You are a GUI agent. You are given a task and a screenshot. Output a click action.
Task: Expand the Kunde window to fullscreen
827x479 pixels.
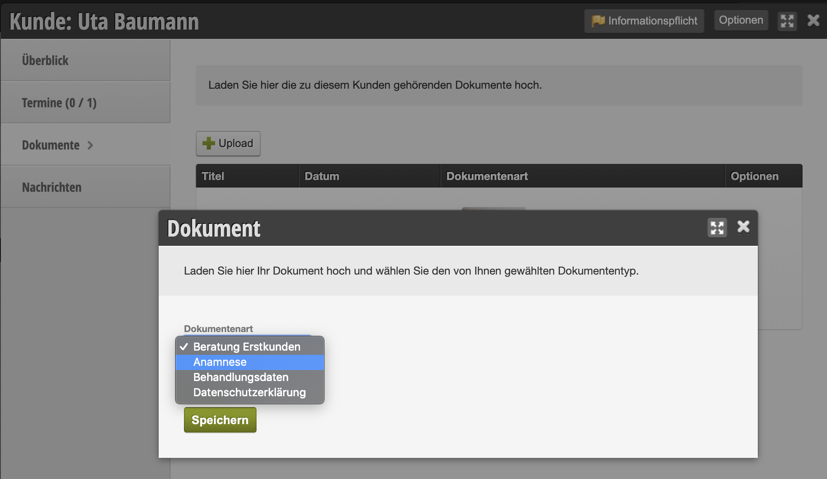(787, 21)
